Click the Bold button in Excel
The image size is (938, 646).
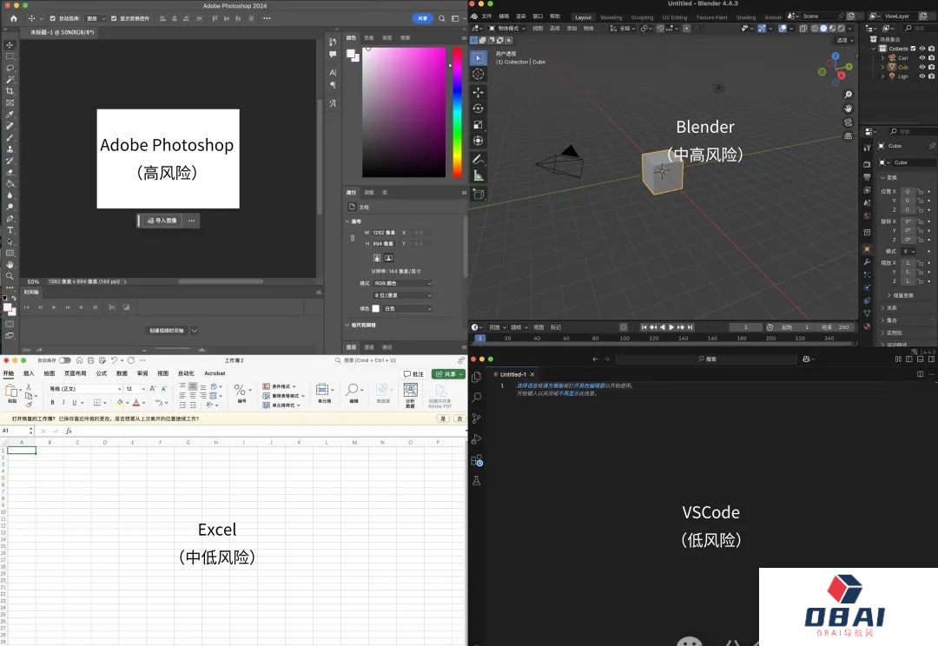coord(53,403)
